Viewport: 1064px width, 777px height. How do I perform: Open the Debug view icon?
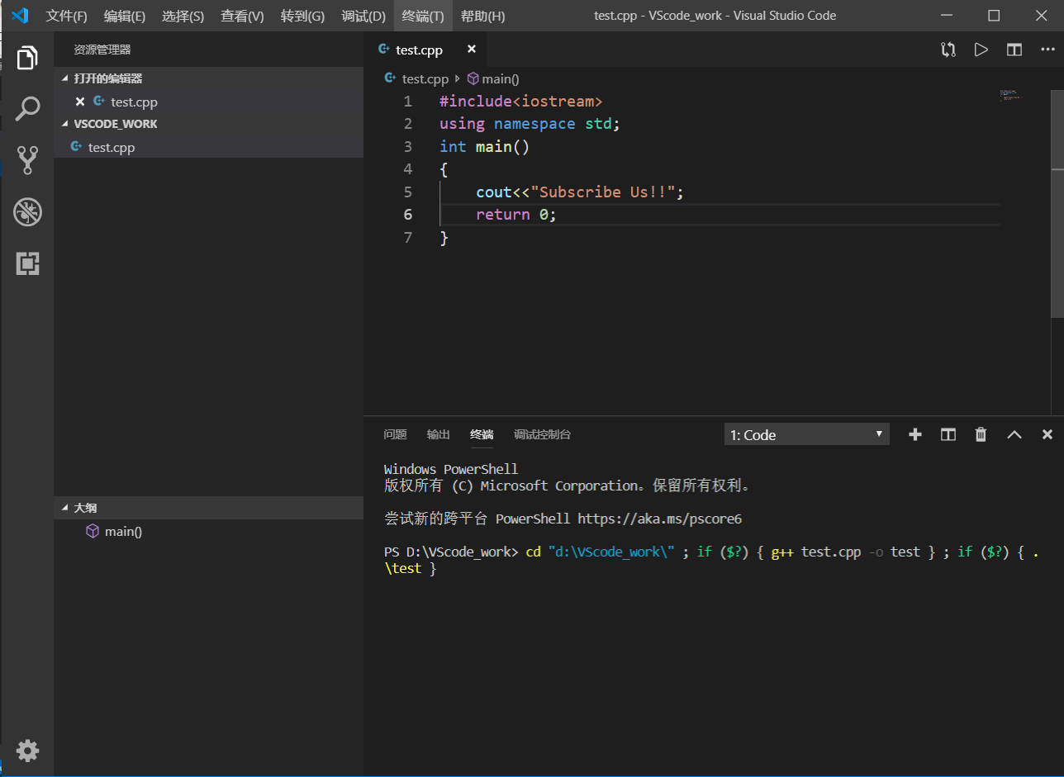[x=27, y=212]
